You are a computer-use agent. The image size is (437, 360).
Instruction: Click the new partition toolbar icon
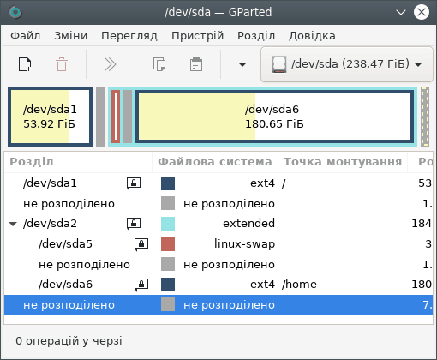(25, 64)
